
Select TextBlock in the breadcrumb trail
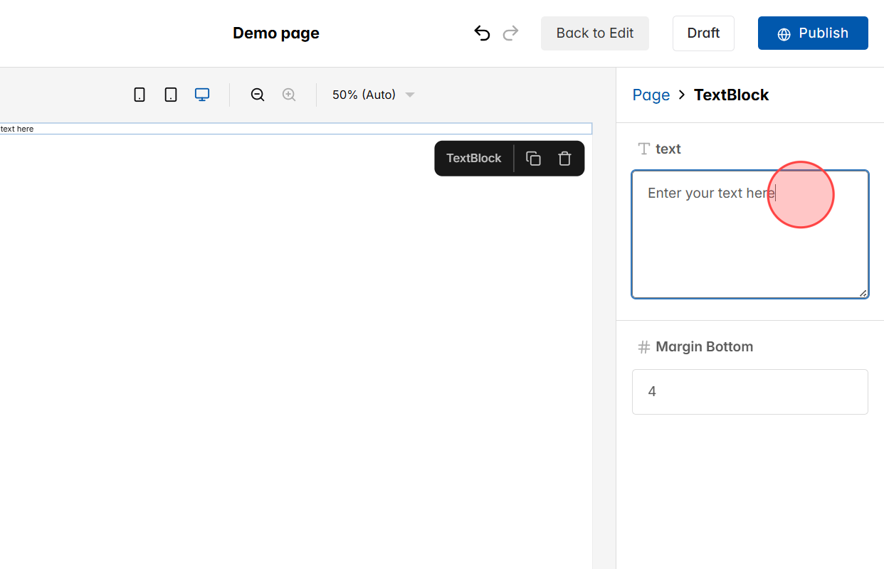click(731, 95)
